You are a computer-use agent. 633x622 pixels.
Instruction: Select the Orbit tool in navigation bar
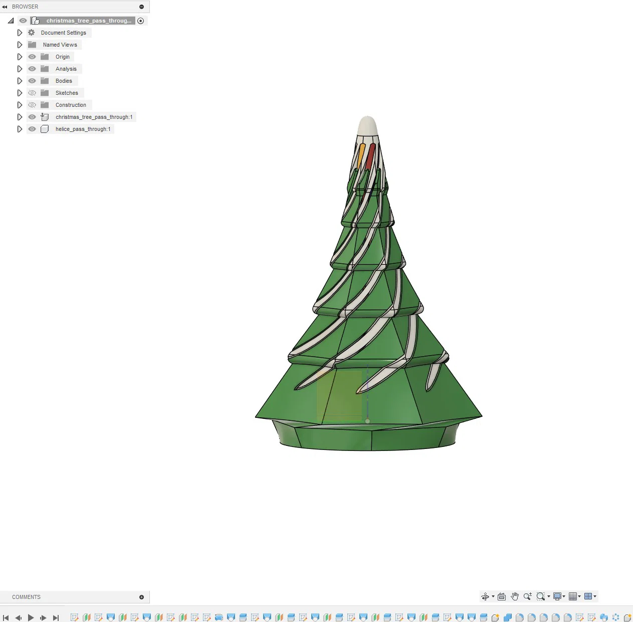(485, 596)
